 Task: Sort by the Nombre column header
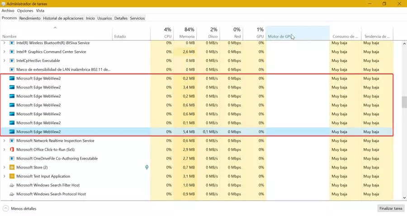pos(57,33)
